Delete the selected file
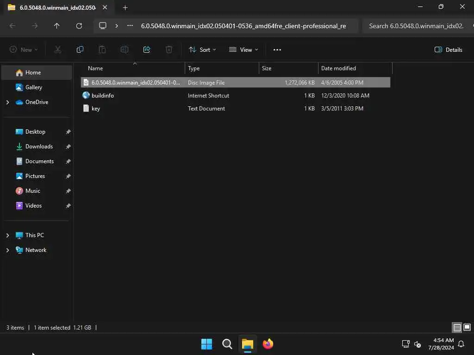474x355 pixels. click(x=169, y=49)
